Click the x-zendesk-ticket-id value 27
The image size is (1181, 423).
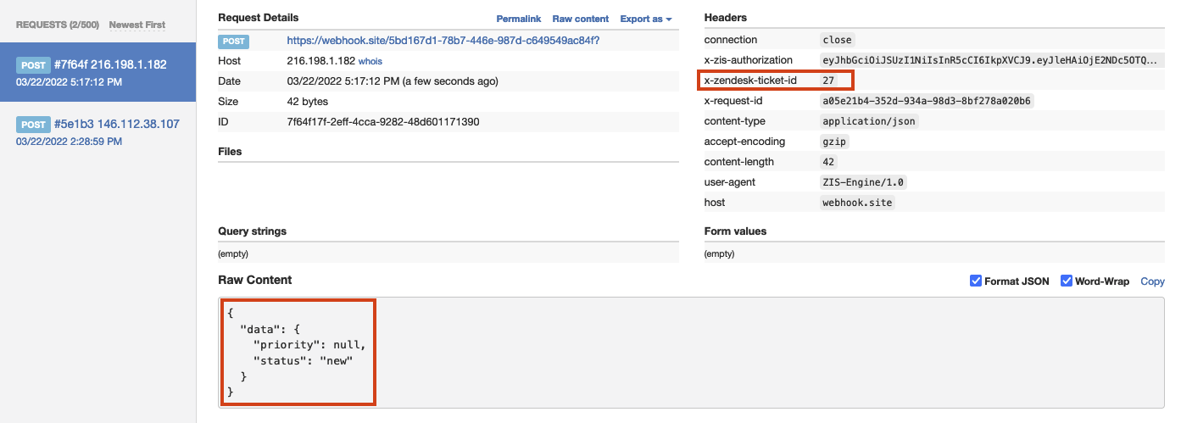pyautogui.click(x=828, y=81)
